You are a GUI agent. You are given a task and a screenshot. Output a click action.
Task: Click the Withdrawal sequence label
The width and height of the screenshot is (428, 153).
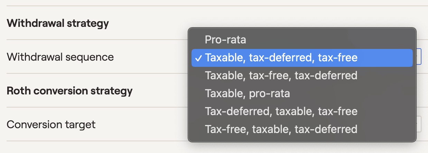point(60,57)
